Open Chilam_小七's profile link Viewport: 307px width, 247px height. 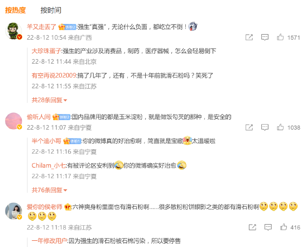(x=49, y=165)
